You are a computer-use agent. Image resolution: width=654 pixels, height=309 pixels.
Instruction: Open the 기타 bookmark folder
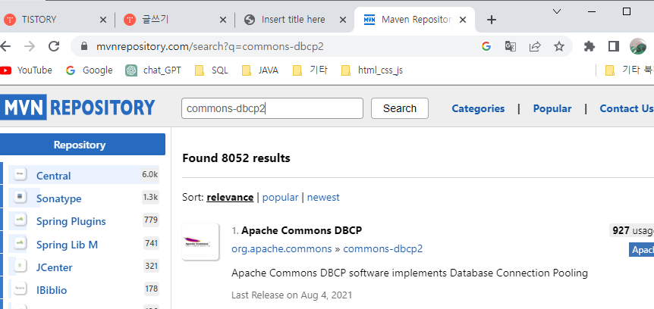pyautogui.click(x=310, y=70)
